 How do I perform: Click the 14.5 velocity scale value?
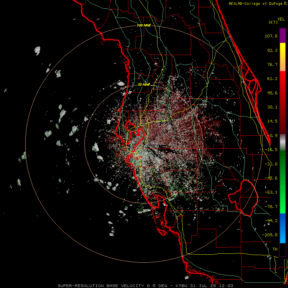(272, 121)
